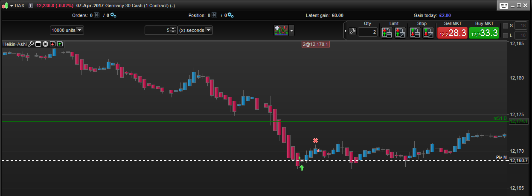The image size is (532, 196).
Task: Click the Qty field showing 2
Action: coord(368,32)
